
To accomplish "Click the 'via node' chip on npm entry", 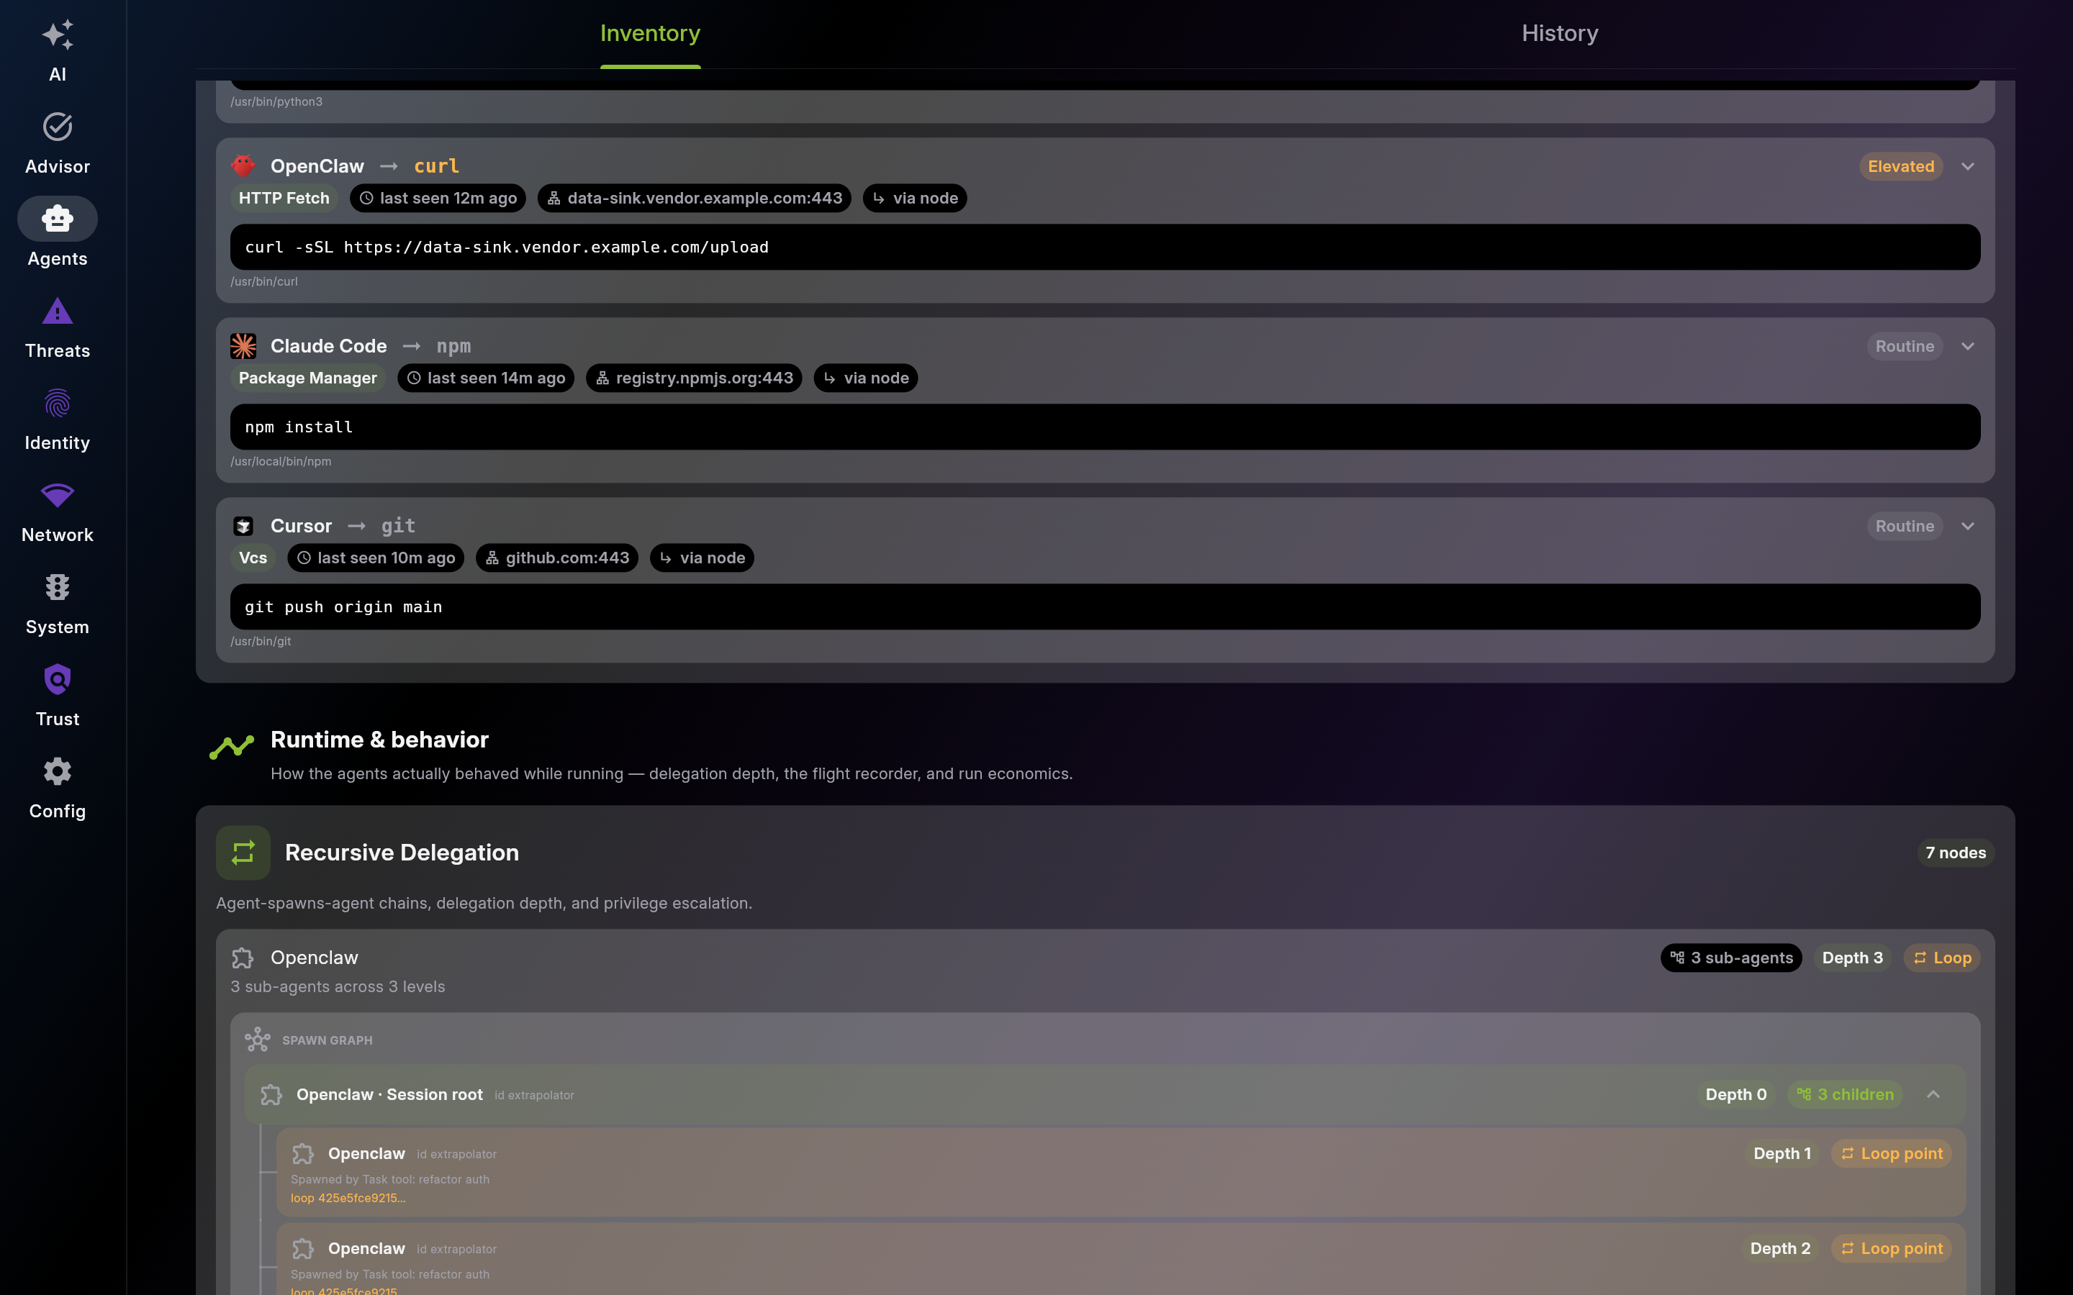I will (x=865, y=378).
